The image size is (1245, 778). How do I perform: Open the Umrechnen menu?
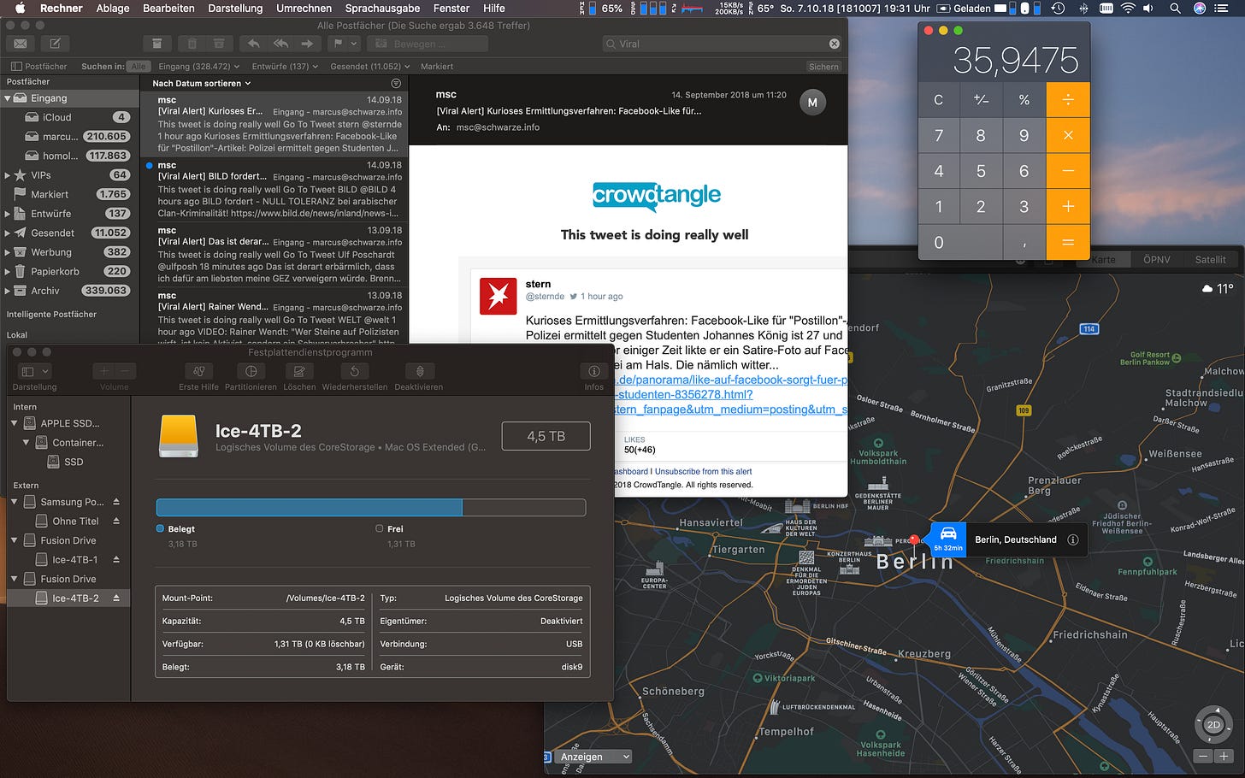pyautogui.click(x=304, y=8)
